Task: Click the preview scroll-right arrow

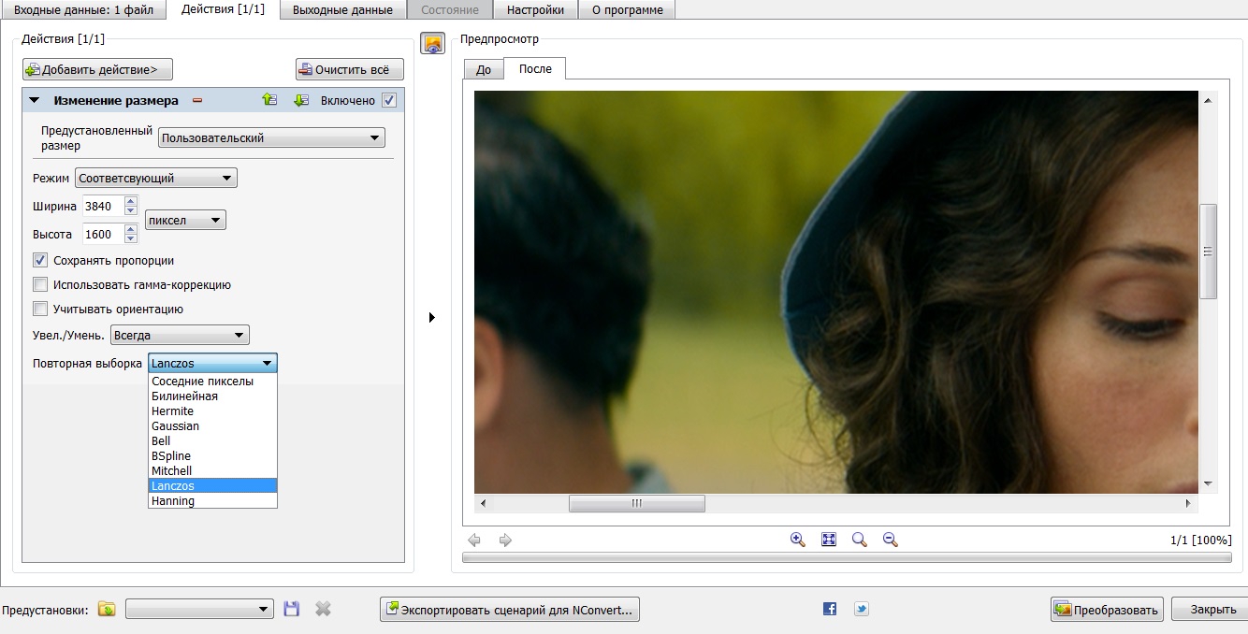Action: tap(1189, 503)
